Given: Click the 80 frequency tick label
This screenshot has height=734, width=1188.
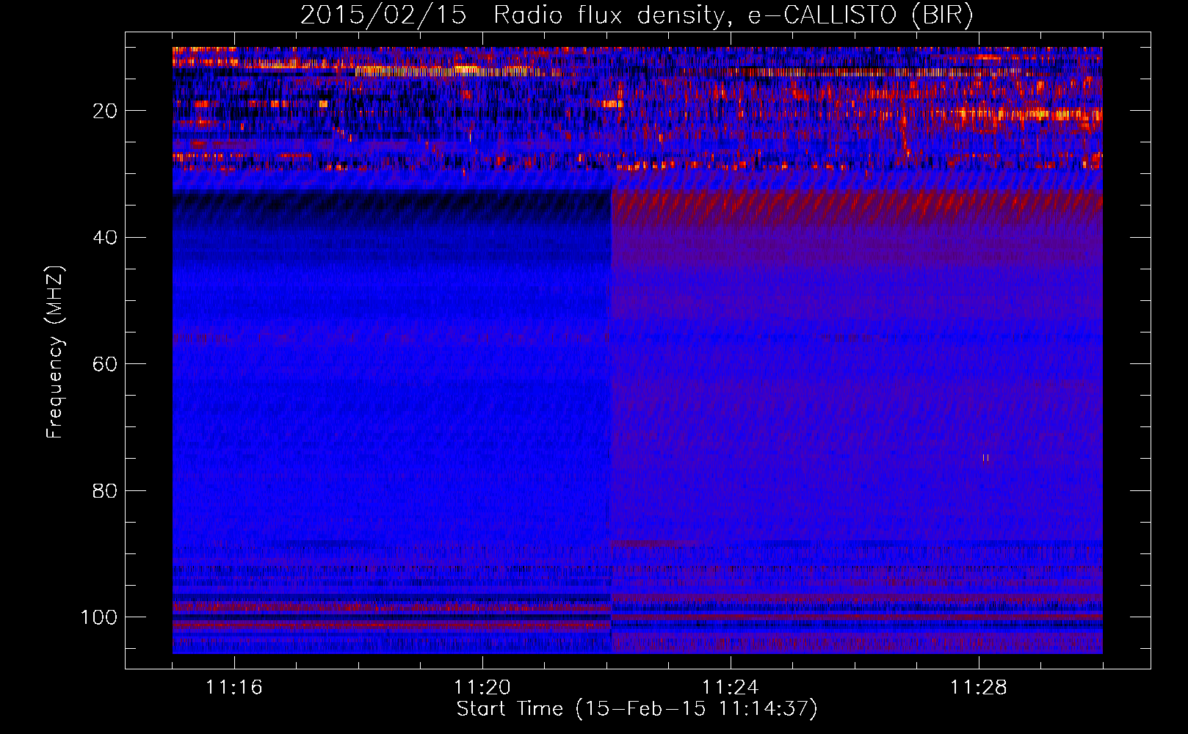Looking at the screenshot, I should [105, 490].
